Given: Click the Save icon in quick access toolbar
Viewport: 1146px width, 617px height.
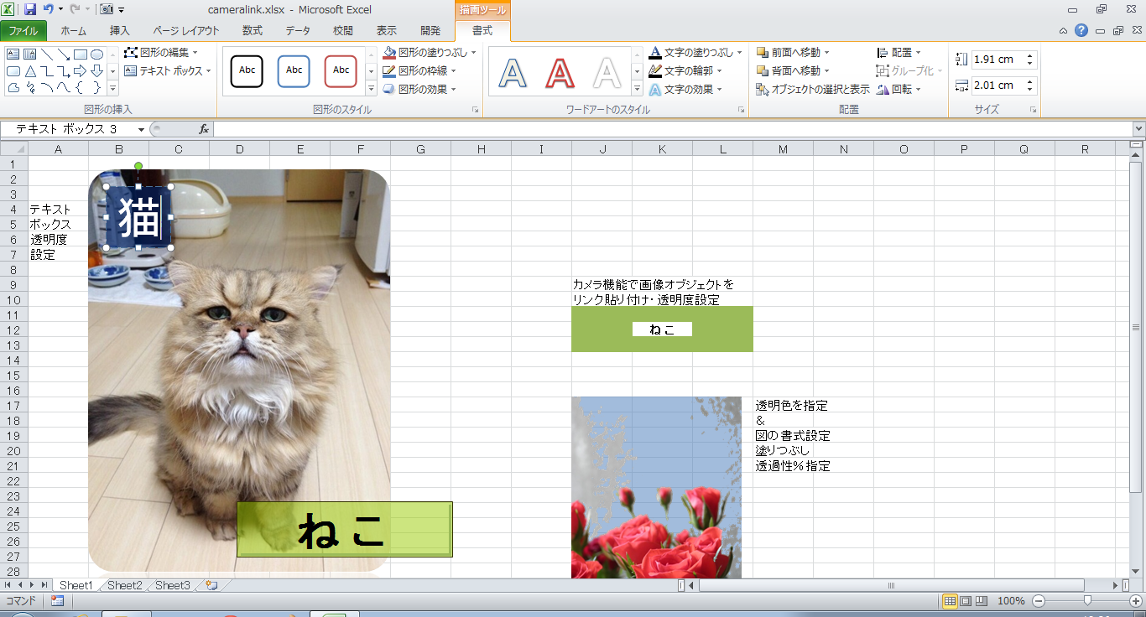Looking at the screenshot, I should (30, 9).
